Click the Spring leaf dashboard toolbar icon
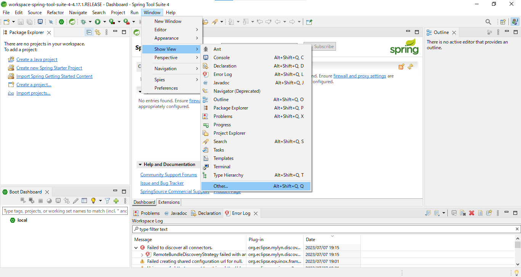The height and width of the screenshot is (277, 521). pyautogui.click(x=72, y=22)
